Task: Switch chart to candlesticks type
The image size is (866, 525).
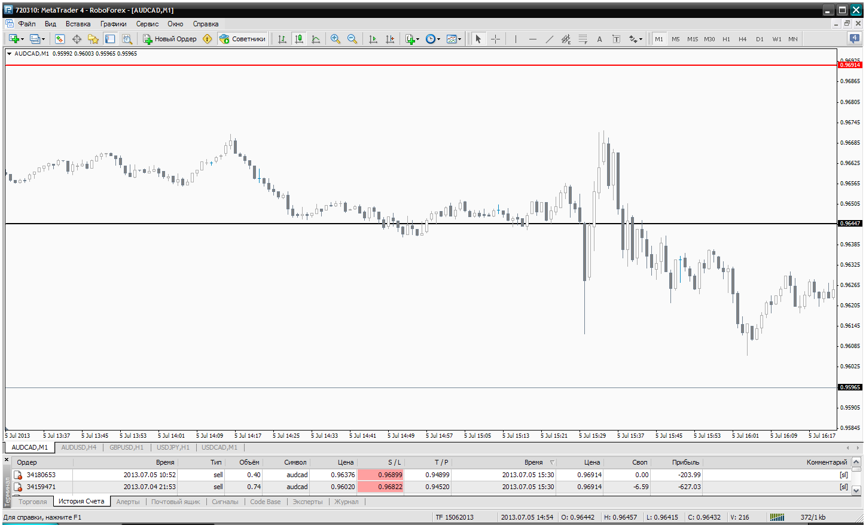Action: coord(299,39)
